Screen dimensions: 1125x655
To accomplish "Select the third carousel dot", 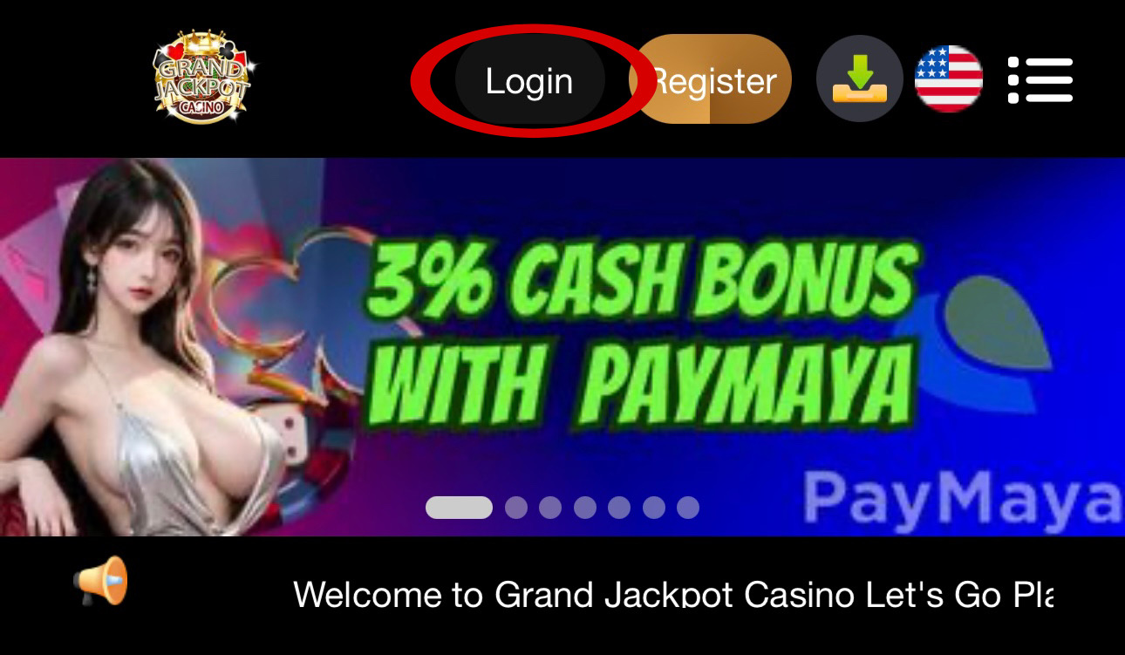I will pos(550,508).
